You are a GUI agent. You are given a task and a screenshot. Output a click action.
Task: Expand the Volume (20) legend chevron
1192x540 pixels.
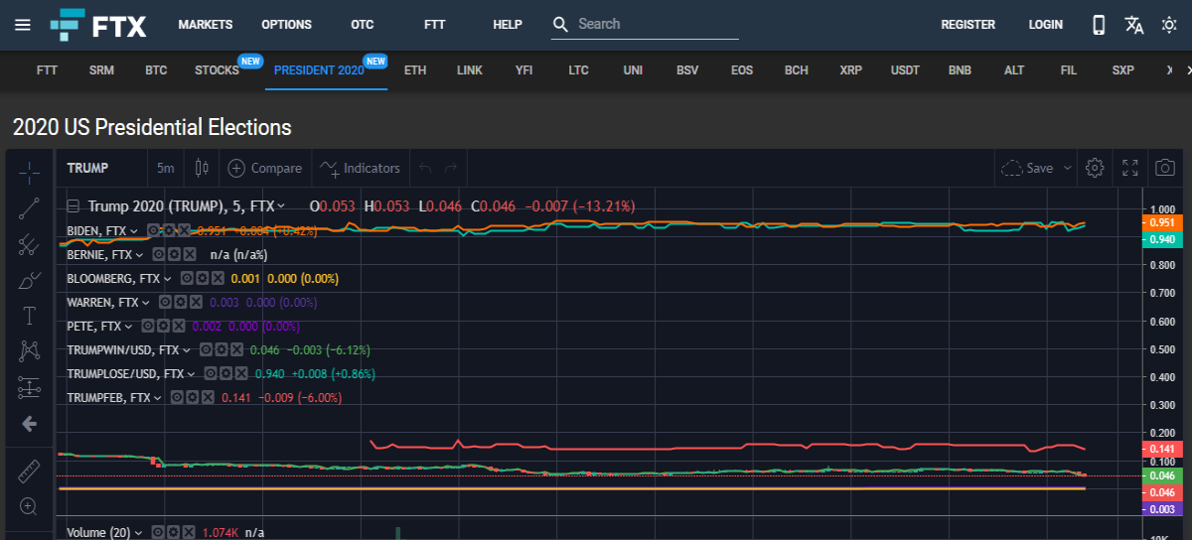138,532
